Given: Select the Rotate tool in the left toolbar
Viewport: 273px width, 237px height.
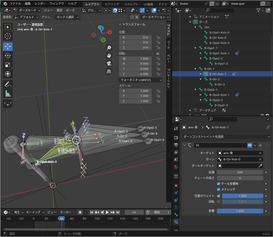Looking at the screenshot, I should coord(8,56).
